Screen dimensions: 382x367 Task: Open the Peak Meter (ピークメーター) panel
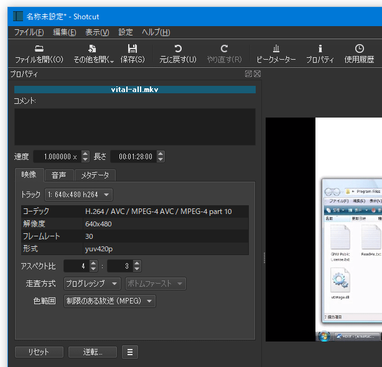(276, 54)
